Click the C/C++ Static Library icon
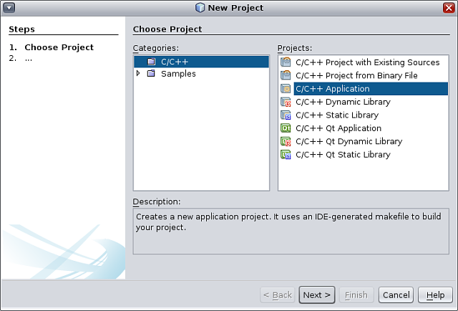Image resolution: width=458 pixels, height=311 pixels. point(286,115)
